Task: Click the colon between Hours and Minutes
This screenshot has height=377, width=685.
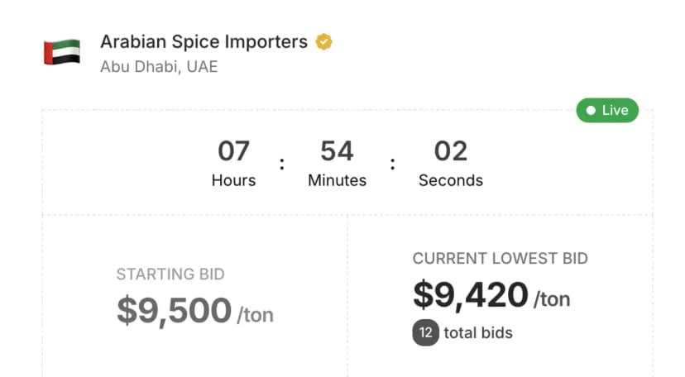Action: tap(282, 164)
